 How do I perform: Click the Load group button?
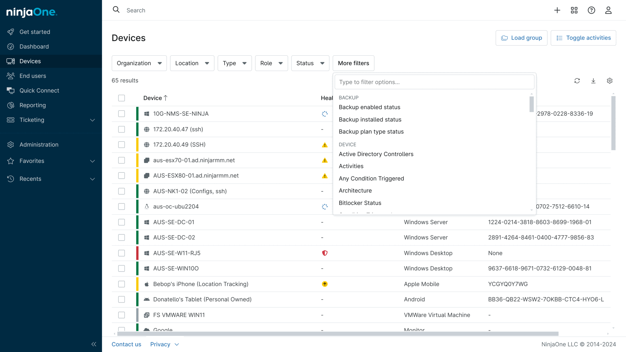pos(521,38)
